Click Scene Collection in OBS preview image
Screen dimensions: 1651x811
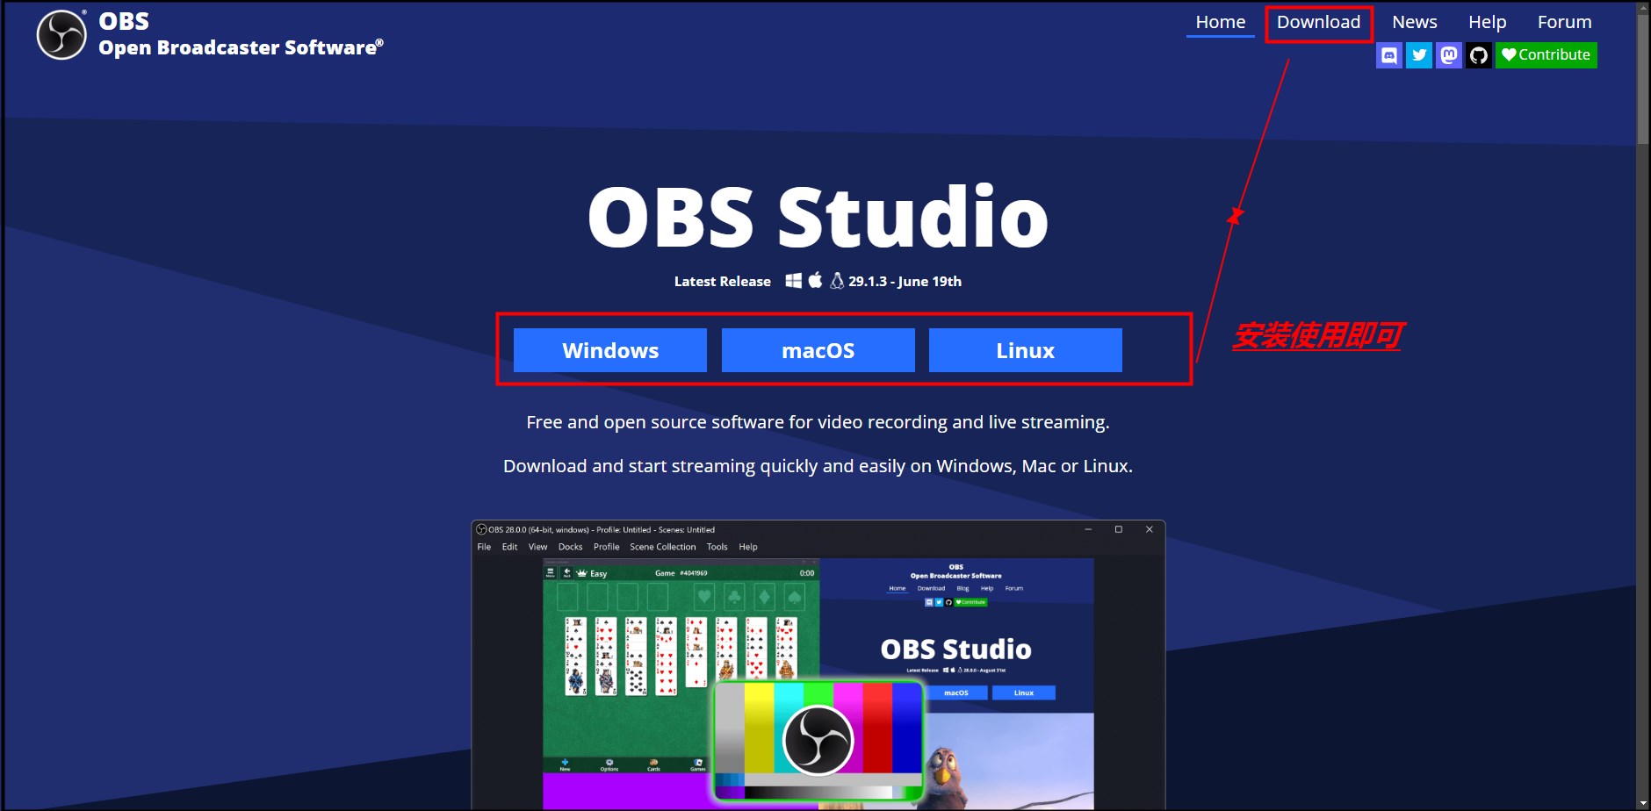(663, 547)
